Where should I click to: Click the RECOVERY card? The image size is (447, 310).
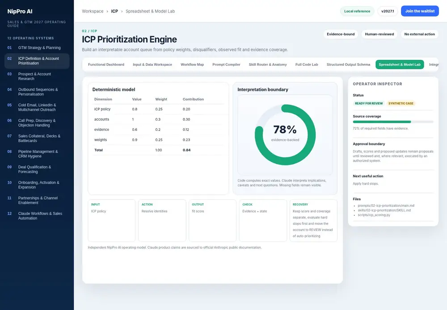coord(313,221)
